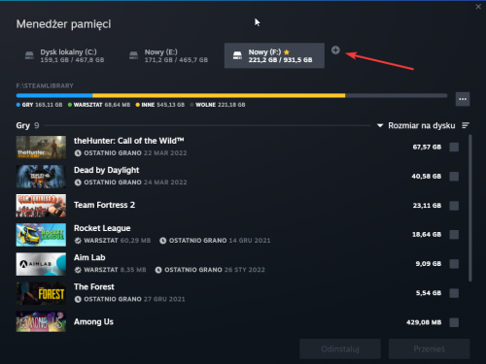
Task: Click the Dysk lokalny (C:) drive icon
Action: point(29,55)
